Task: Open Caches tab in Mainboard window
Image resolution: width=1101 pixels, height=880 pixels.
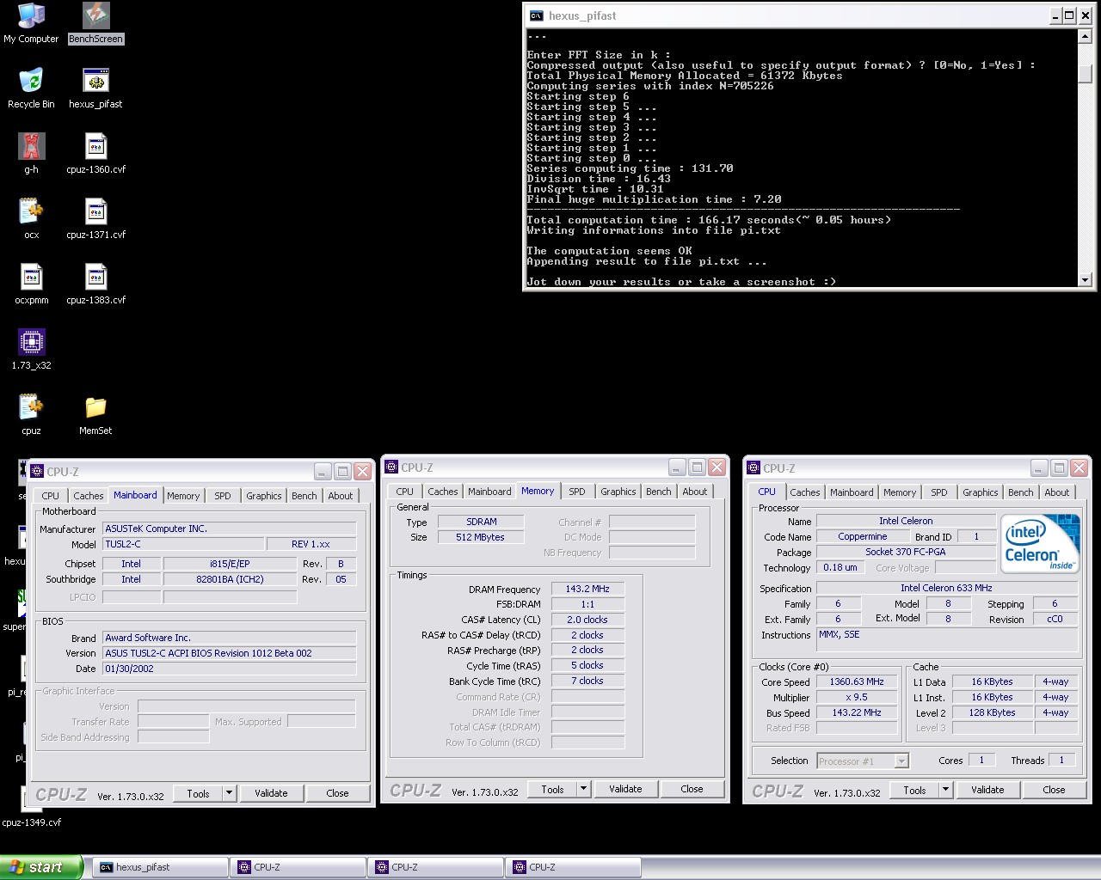Action: click(88, 496)
